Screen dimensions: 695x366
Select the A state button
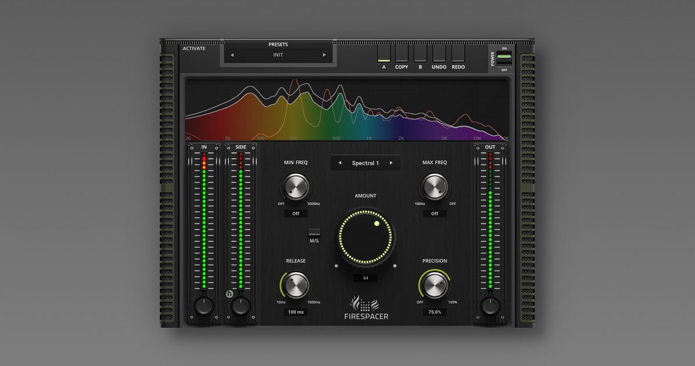click(x=383, y=53)
